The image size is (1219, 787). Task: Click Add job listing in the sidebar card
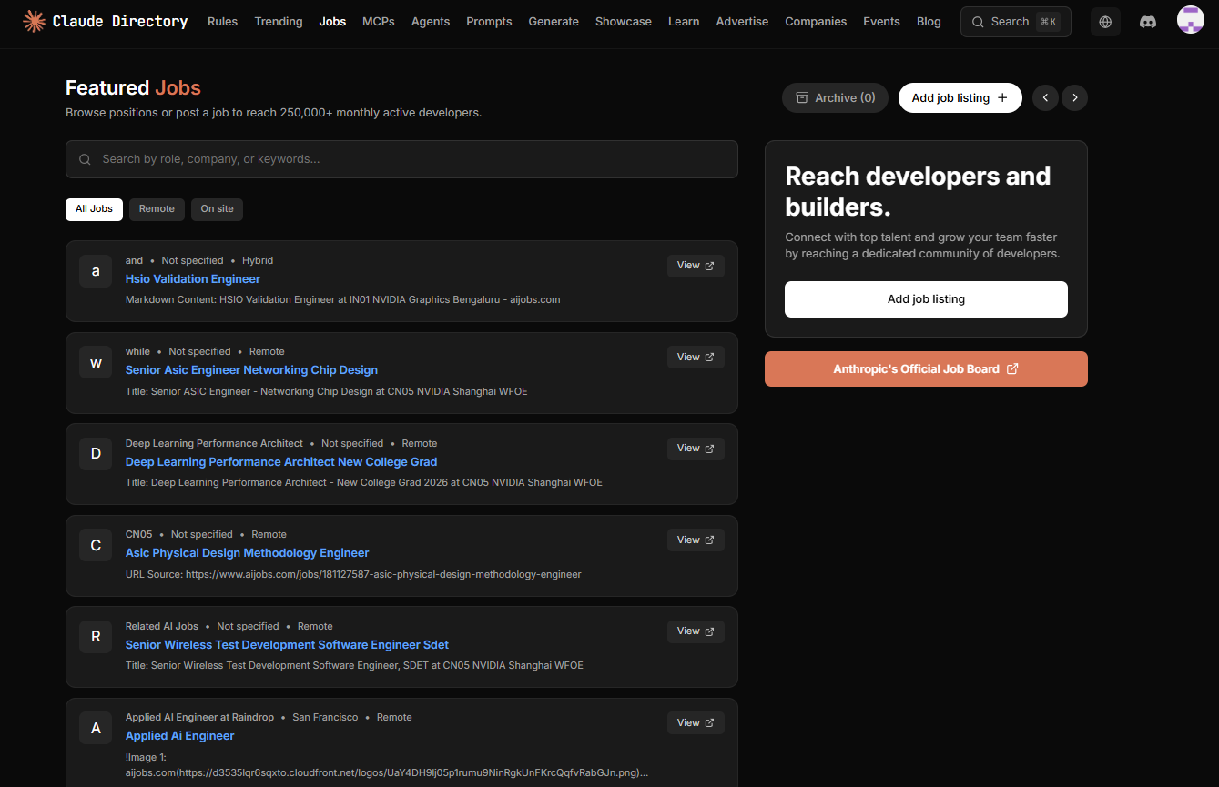pos(926,299)
